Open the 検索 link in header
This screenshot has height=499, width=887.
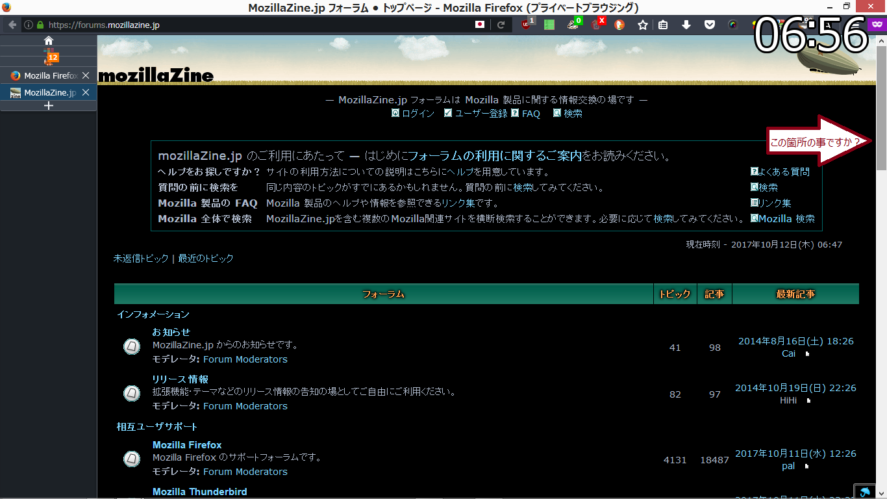click(573, 113)
